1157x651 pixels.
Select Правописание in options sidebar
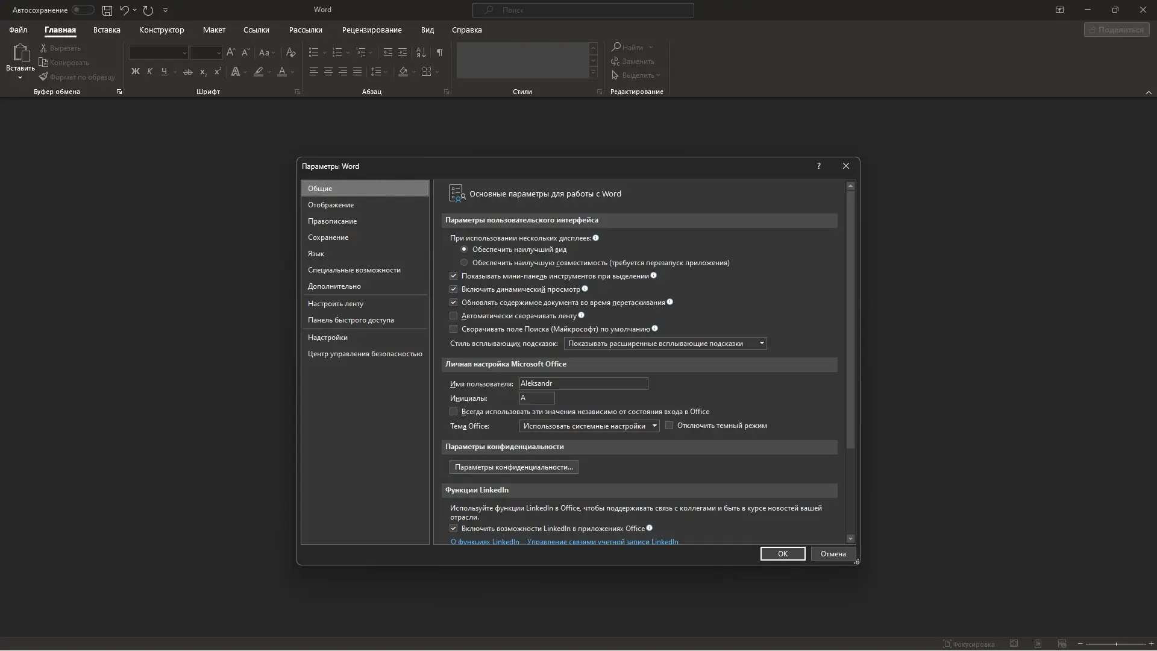(x=332, y=221)
